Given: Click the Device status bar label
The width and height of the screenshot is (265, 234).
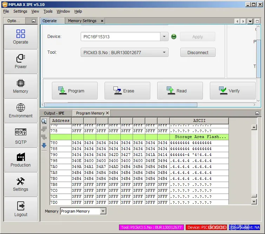Looking at the screenshot, I should 206,227.
